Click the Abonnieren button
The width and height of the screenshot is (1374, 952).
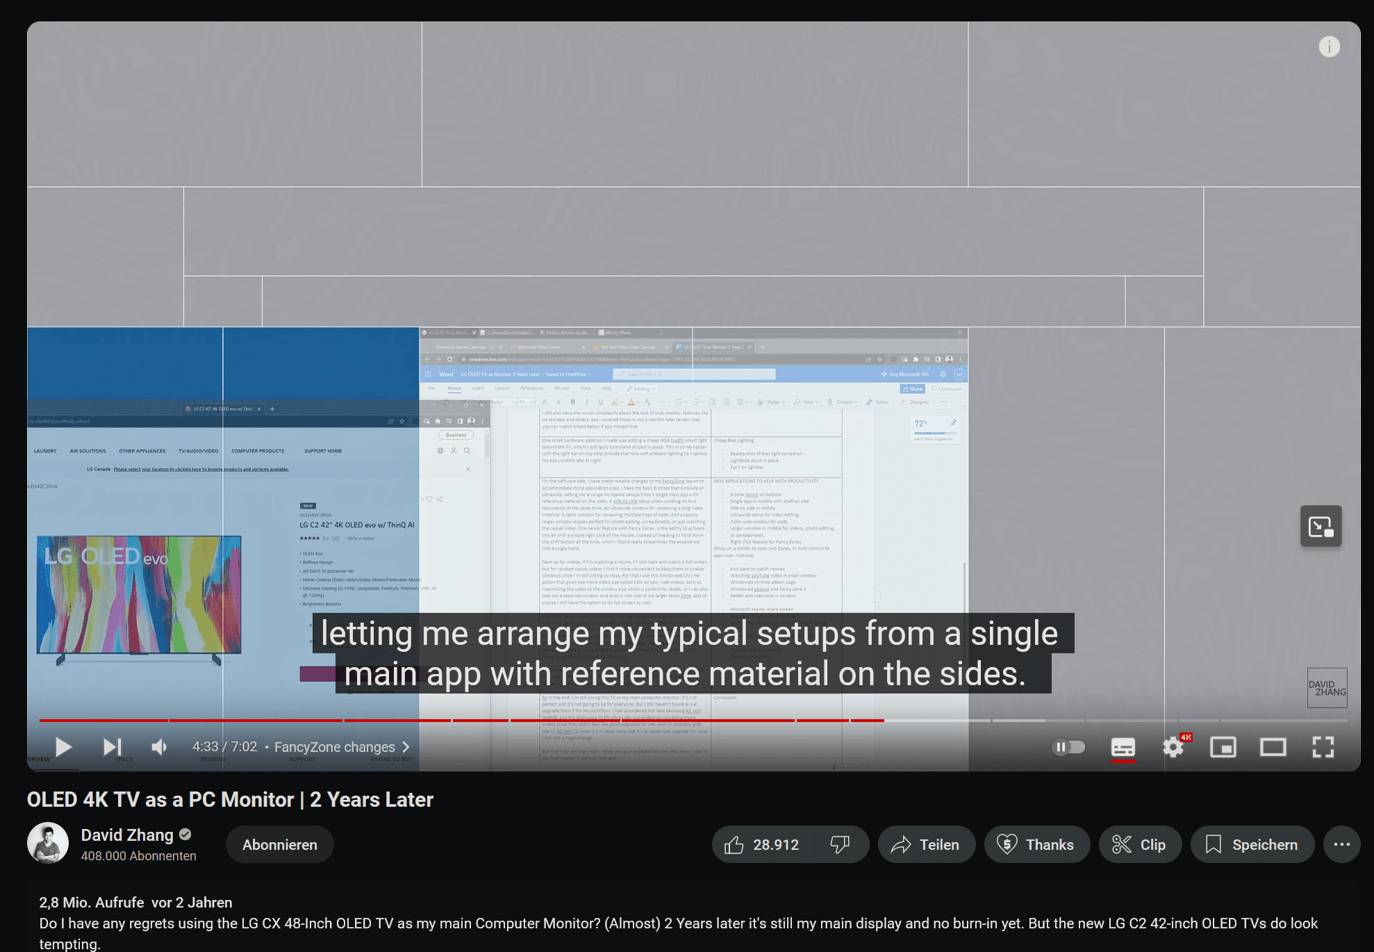[x=280, y=845]
